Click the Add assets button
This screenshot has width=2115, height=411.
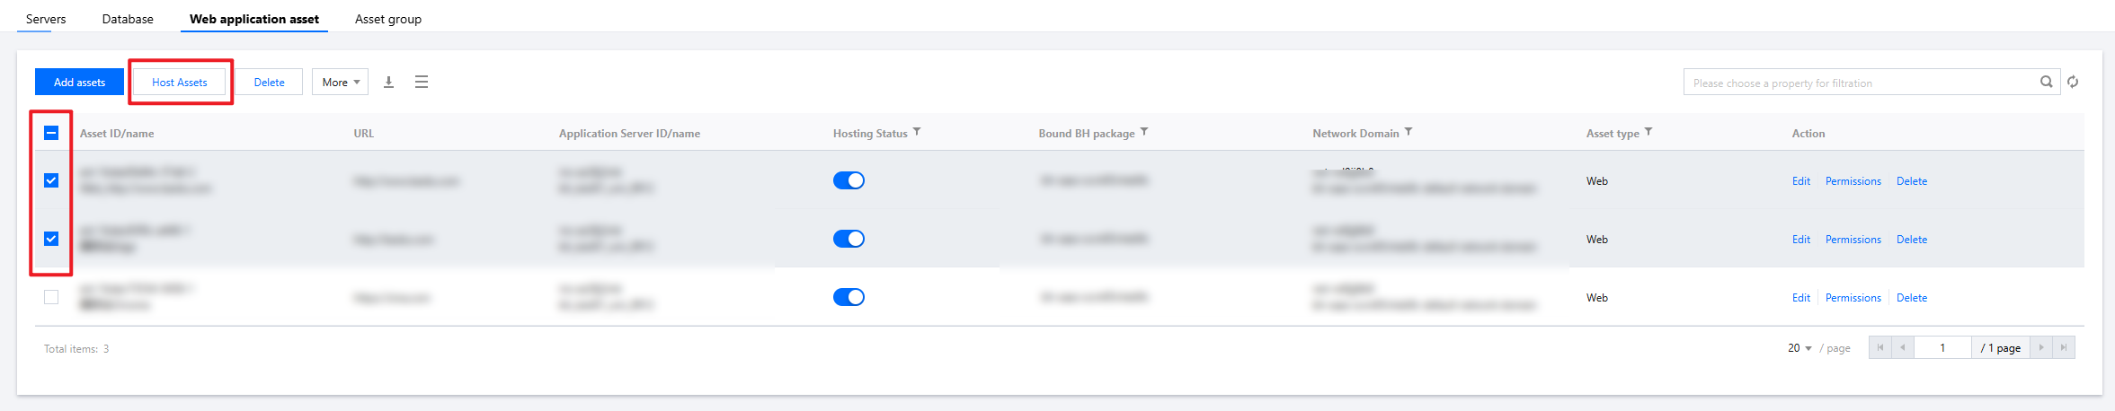pyautogui.click(x=80, y=82)
